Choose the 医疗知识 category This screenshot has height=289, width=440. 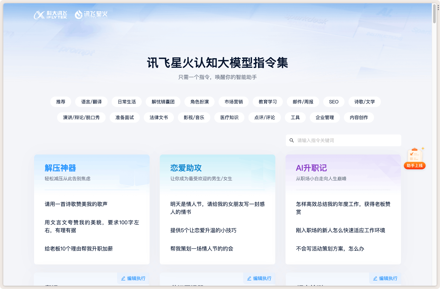click(229, 117)
